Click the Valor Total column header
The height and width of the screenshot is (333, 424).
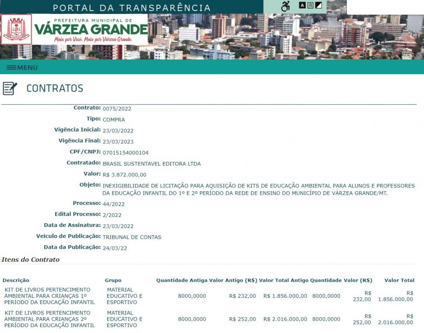[x=399, y=280]
